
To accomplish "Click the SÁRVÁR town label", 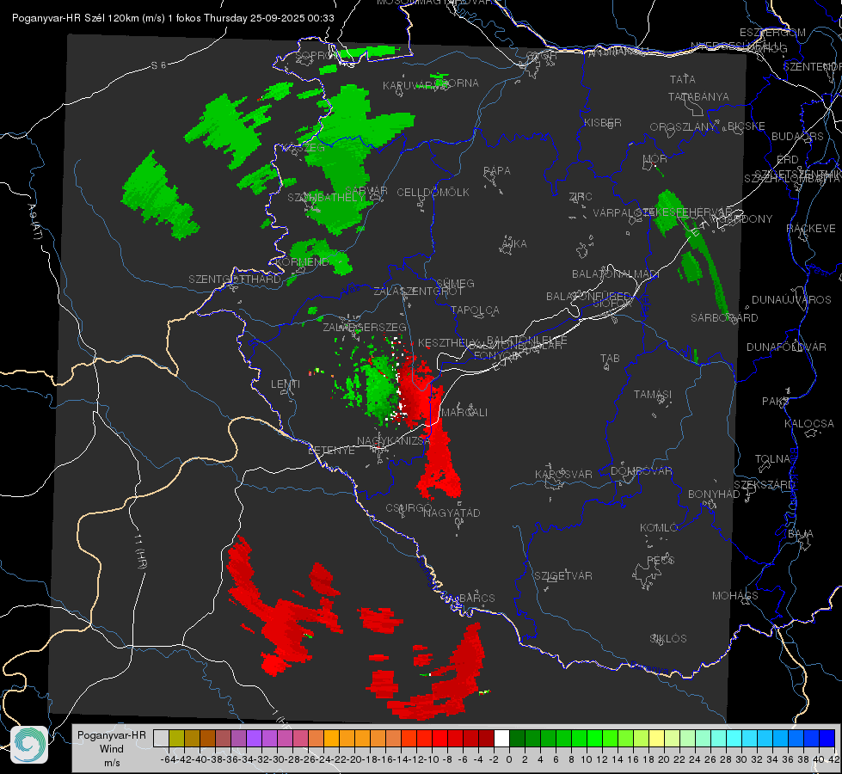I will [x=366, y=190].
